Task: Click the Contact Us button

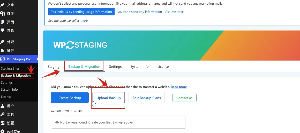Action: [x=184, y=98]
